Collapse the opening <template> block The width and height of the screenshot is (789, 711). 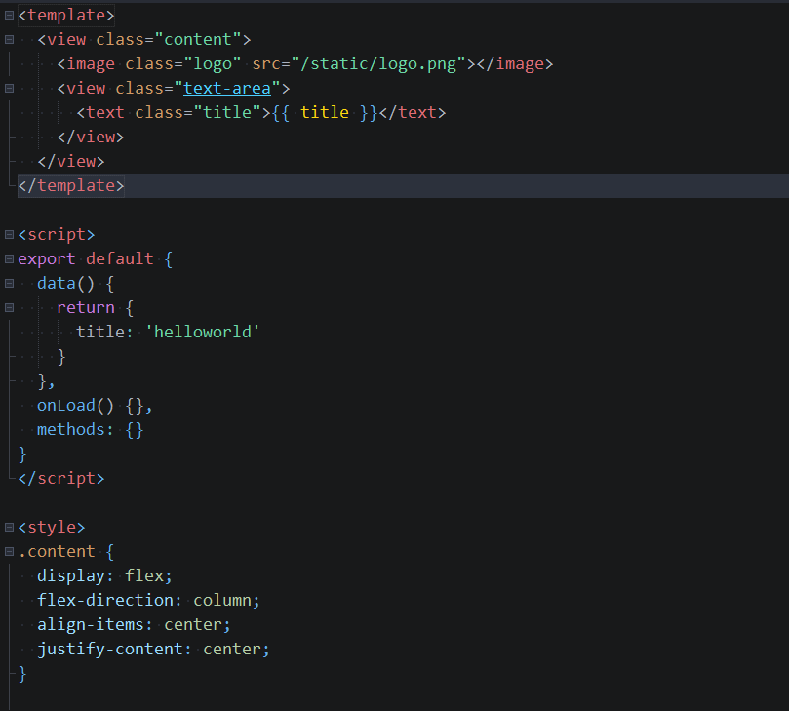[x=9, y=15]
